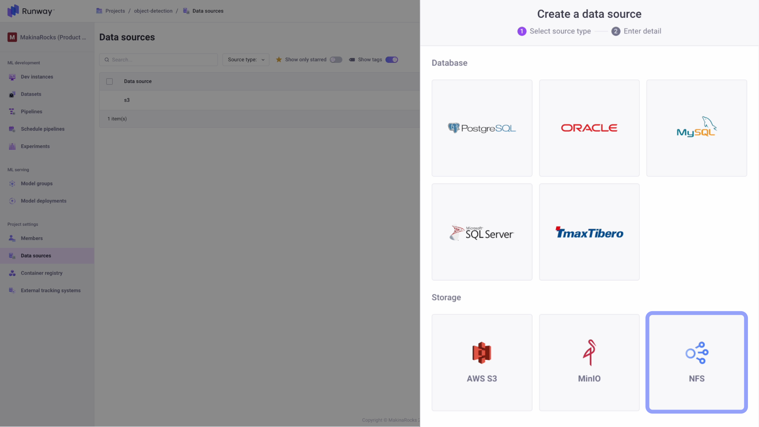The height and width of the screenshot is (427, 759).
Task: Open Pipelines menu item
Action: (47, 112)
